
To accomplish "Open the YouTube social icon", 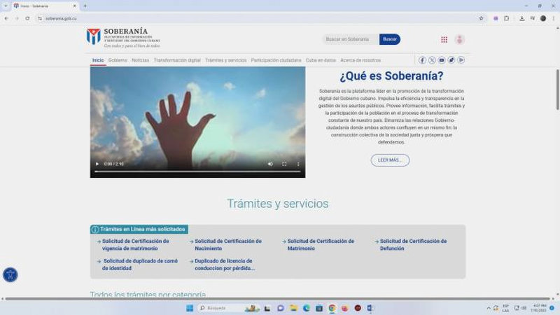I will 442,60.
